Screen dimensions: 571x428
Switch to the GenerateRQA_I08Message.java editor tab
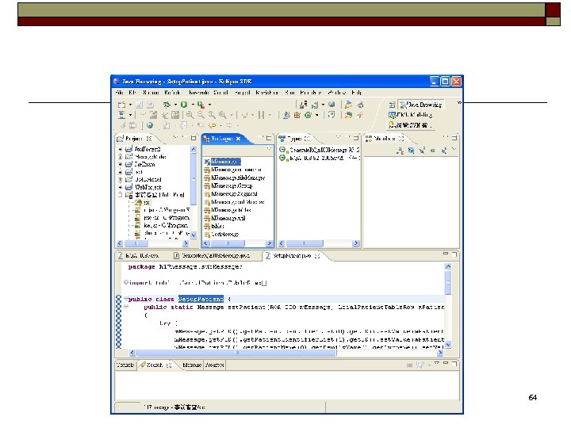[x=212, y=256]
